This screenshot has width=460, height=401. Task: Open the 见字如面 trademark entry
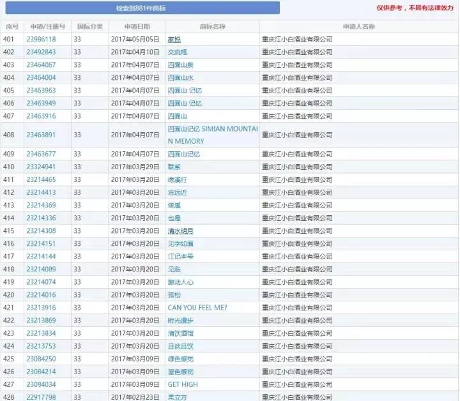pyautogui.click(x=180, y=244)
